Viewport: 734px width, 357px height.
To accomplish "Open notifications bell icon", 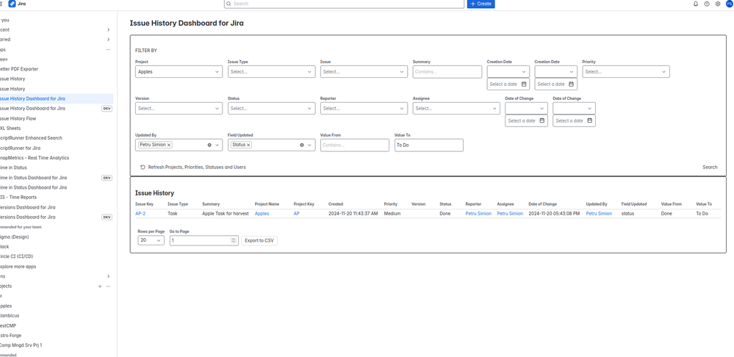I will click(695, 4).
